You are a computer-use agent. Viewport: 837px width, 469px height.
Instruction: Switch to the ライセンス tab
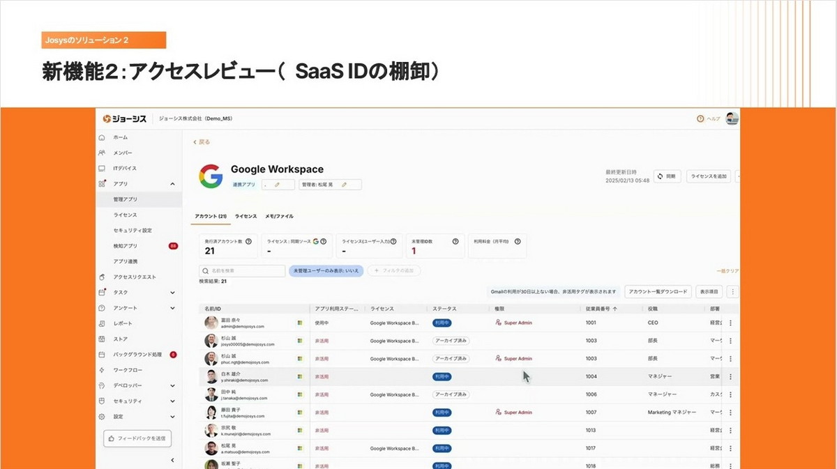pyautogui.click(x=246, y=217)
